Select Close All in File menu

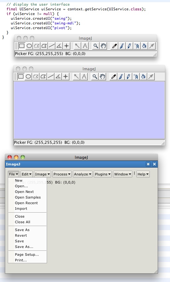(x=22, y=222)
